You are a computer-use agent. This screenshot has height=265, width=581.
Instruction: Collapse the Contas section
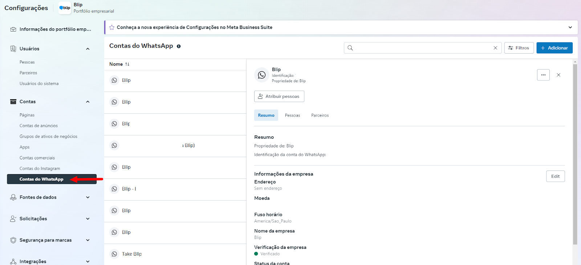[88, 102]
